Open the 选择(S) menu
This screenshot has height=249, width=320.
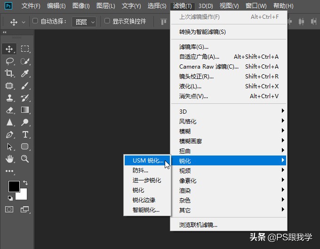157,6
